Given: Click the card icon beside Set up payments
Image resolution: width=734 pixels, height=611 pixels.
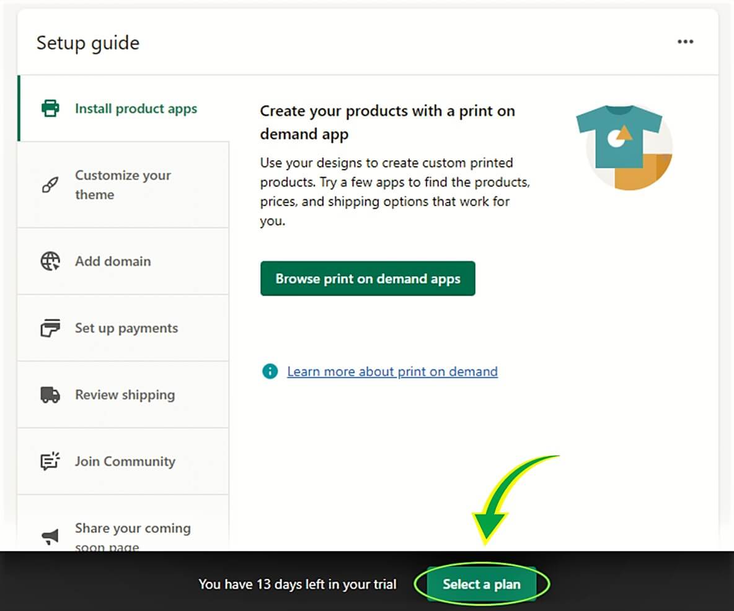Looking at the screenshot, I should pos(50,327).
